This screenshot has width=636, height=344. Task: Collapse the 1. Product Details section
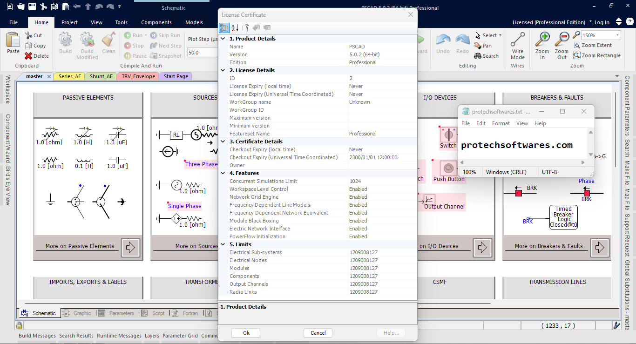(223, 39)
